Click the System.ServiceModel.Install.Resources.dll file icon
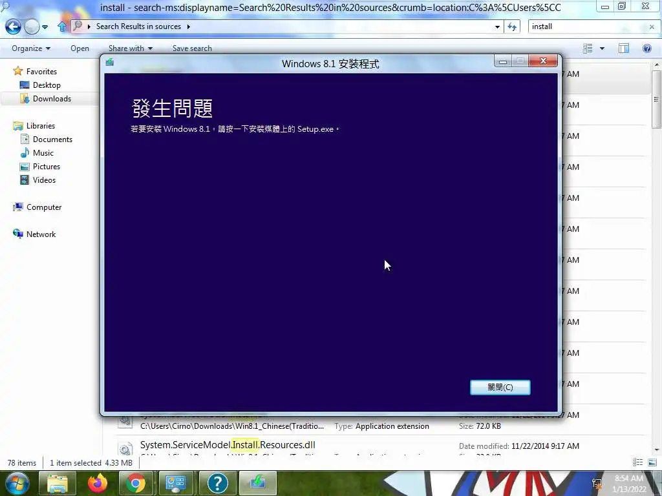The image size is (662, 496). point(125,449)
